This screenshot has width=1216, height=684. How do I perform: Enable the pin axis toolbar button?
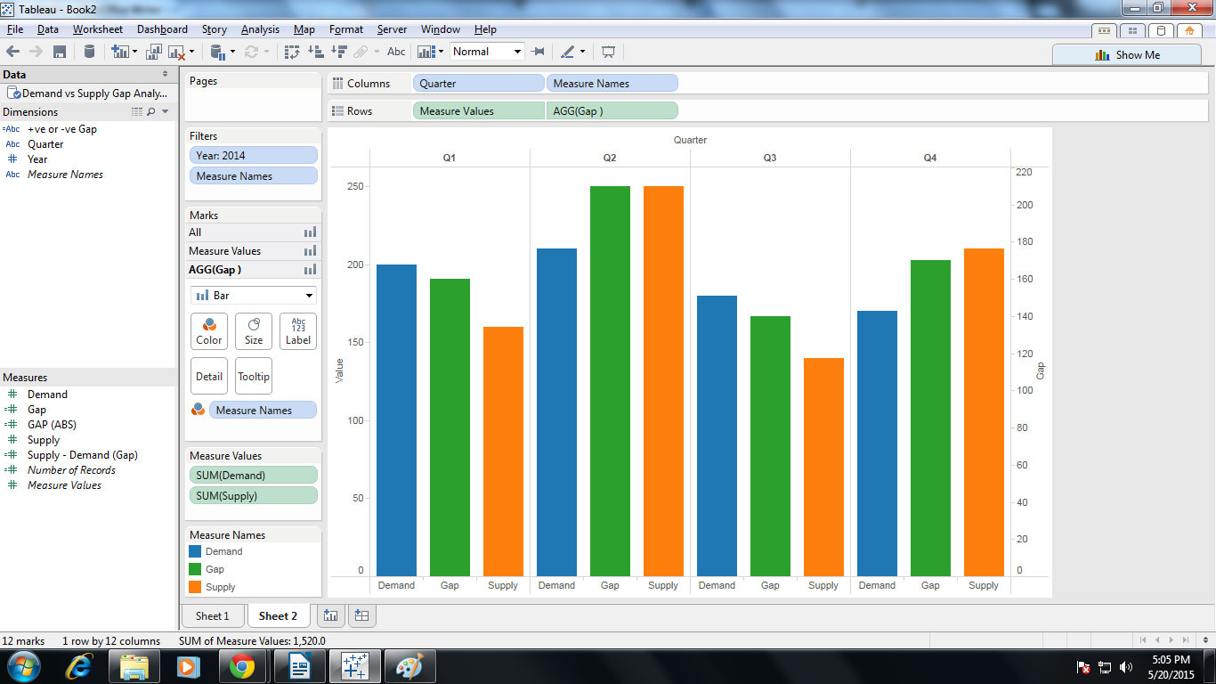538,51
